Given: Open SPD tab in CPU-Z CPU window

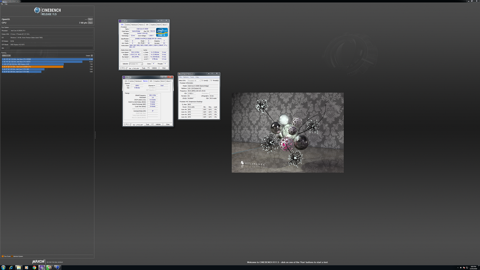Looking at the screenshot, I should pos(147,25).
